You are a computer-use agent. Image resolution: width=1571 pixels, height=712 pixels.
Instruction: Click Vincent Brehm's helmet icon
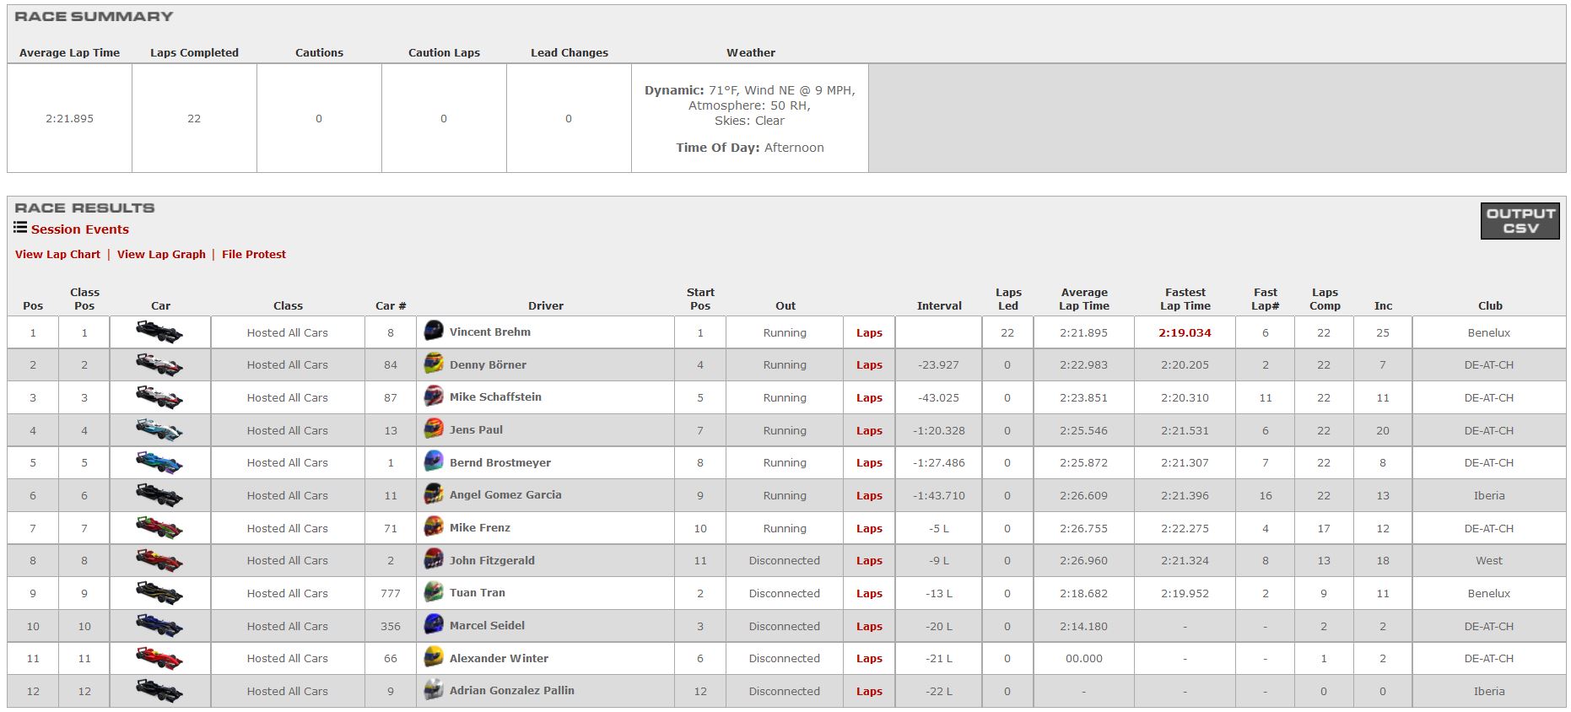coord(434,332)
